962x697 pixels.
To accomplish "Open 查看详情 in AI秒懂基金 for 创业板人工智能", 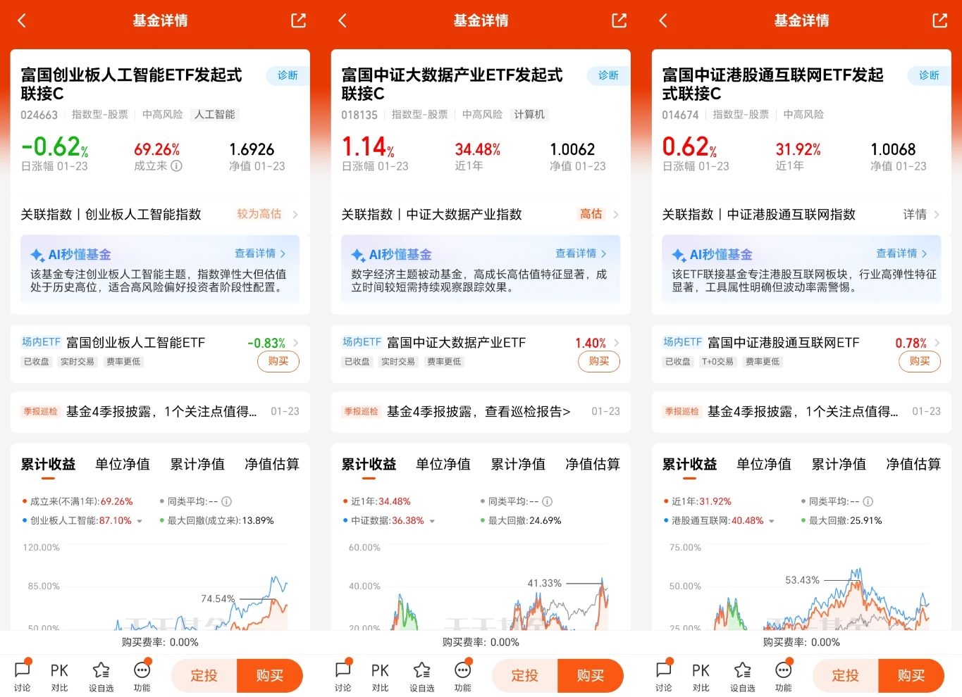I will (x=260, y=253).
